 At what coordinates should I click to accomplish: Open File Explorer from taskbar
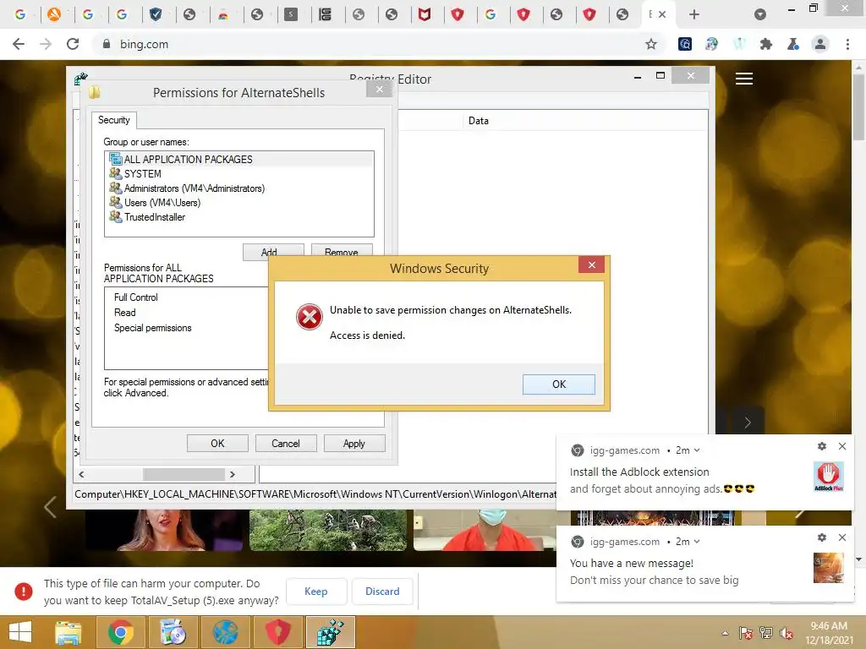pyautogui.click(x=69, y=632)
